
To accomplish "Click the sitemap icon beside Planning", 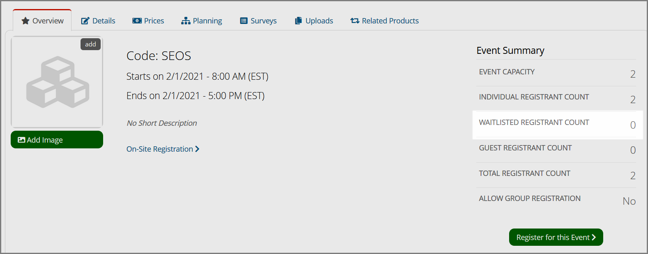I will (186, 21).
